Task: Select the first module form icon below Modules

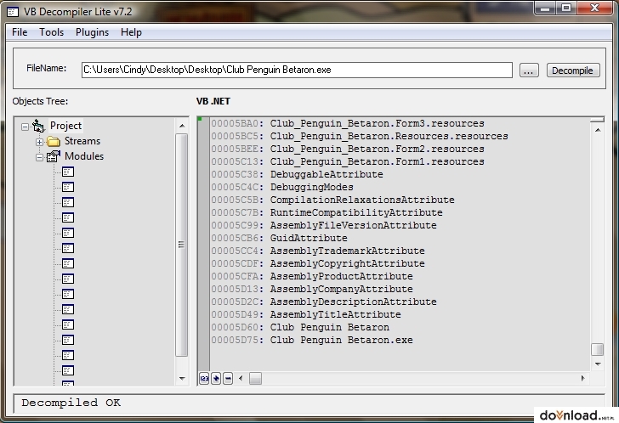Action: 68,172
